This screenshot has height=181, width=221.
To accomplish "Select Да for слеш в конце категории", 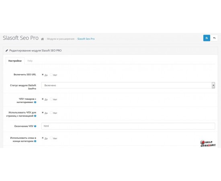I will (x=43, y=138).
